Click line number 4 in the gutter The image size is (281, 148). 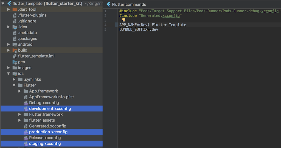point(105,25)
